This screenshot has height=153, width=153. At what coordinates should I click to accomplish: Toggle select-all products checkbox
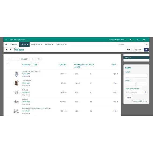(8, 65)
